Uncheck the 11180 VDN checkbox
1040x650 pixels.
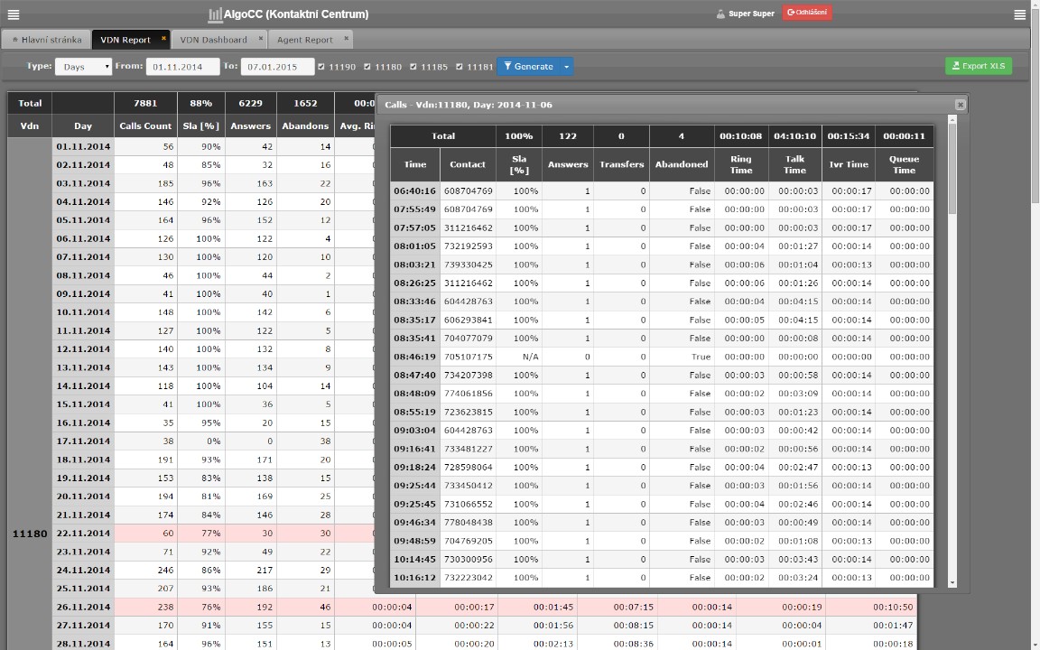click(367, 67)
